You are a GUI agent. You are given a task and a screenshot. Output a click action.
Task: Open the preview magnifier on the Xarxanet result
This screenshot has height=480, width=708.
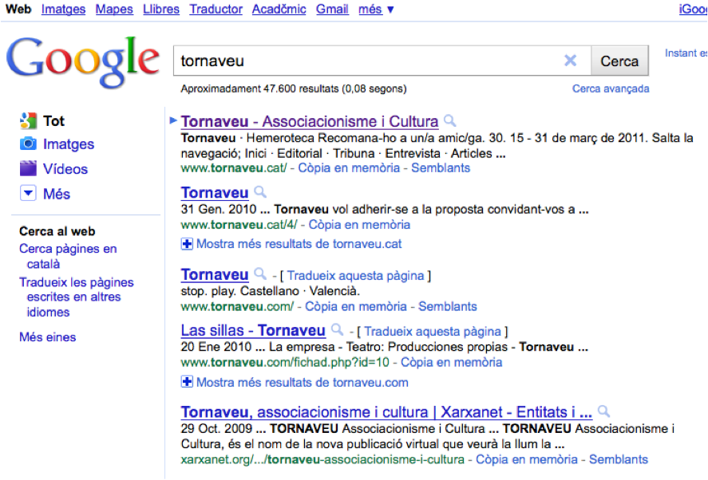click(604, 411)
